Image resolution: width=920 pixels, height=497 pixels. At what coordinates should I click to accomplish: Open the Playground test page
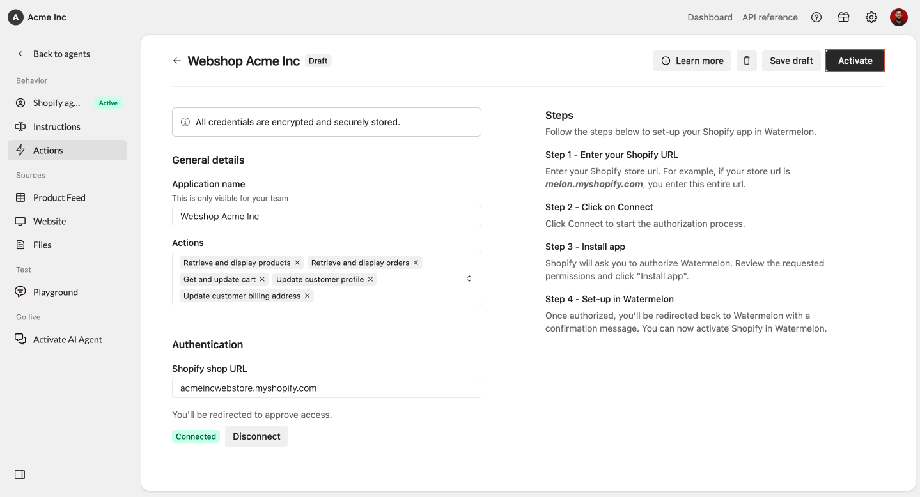68,292
